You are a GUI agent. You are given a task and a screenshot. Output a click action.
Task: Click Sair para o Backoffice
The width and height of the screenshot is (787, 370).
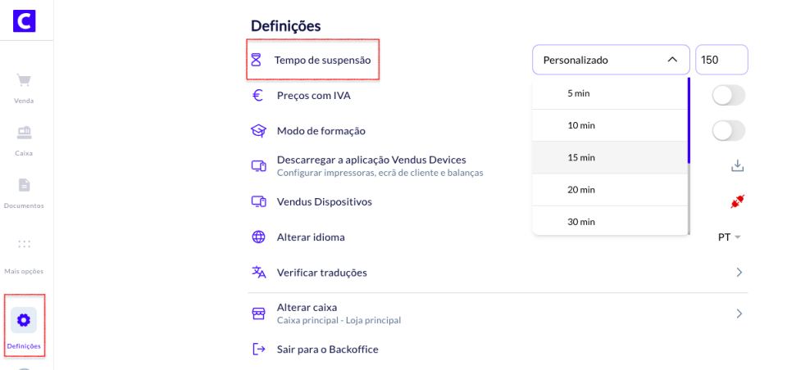[327, 349]
